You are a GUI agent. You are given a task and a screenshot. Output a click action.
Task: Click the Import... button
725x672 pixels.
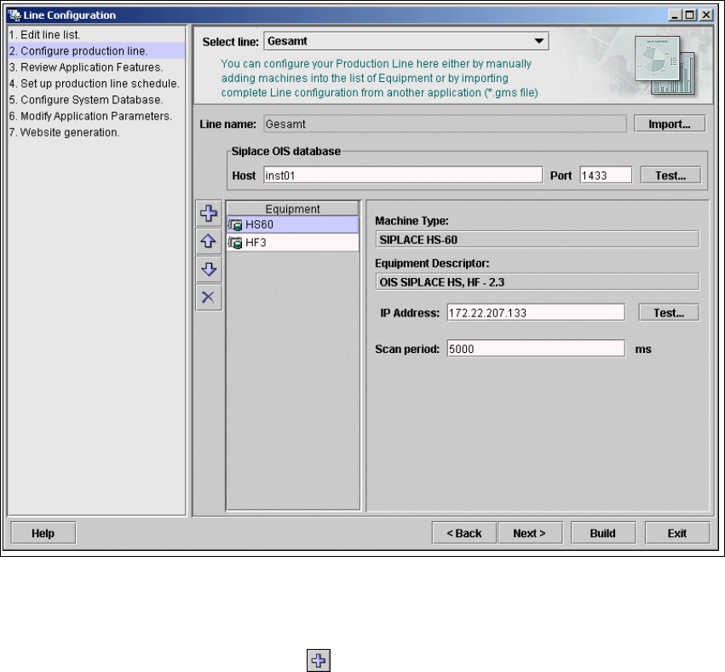[670, 124]
